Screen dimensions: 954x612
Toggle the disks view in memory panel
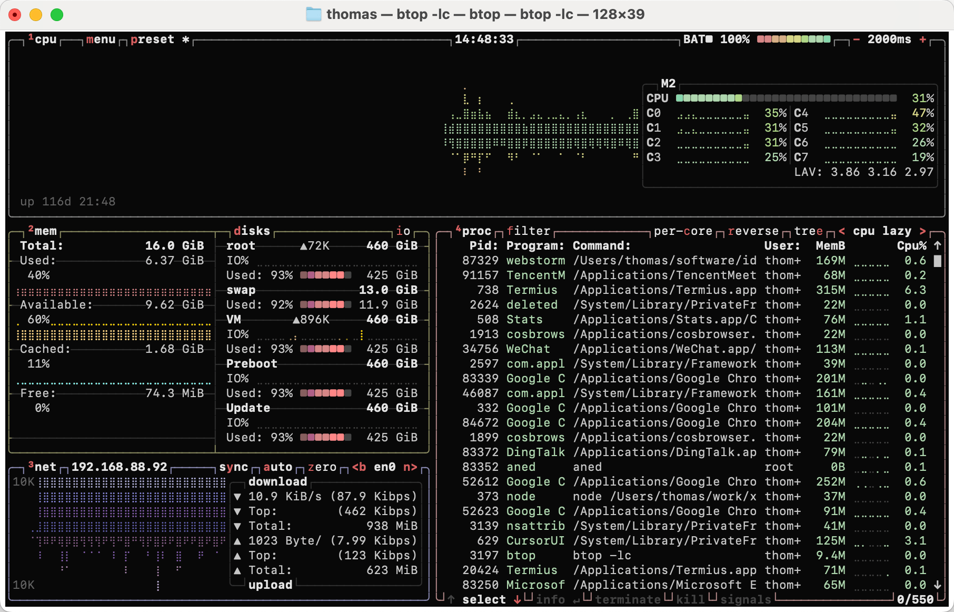[x=252, y=231]
